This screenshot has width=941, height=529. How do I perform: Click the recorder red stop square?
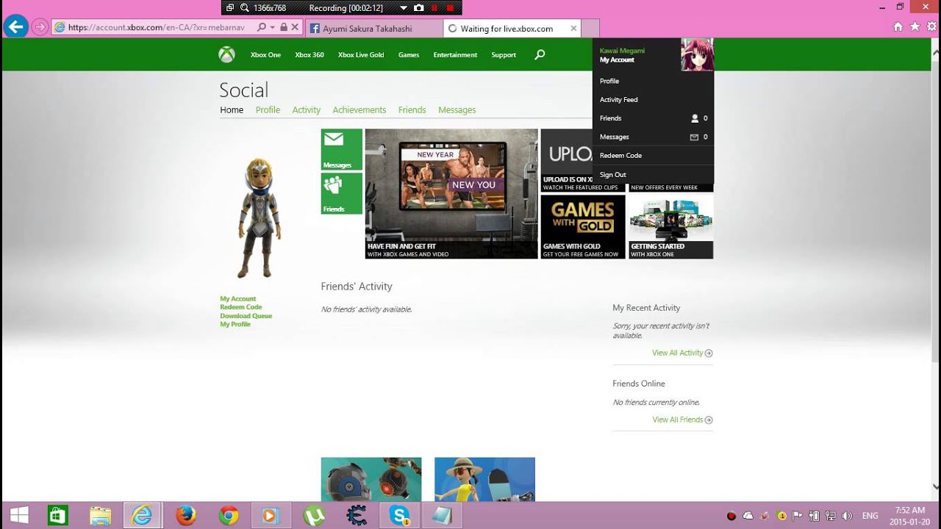coord(450,8)
